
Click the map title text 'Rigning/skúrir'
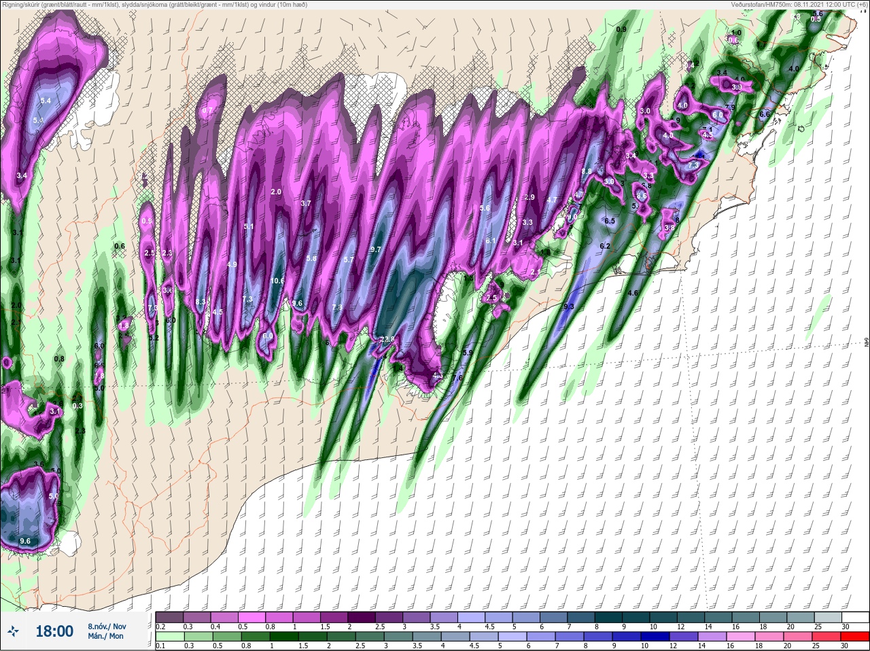21,4
